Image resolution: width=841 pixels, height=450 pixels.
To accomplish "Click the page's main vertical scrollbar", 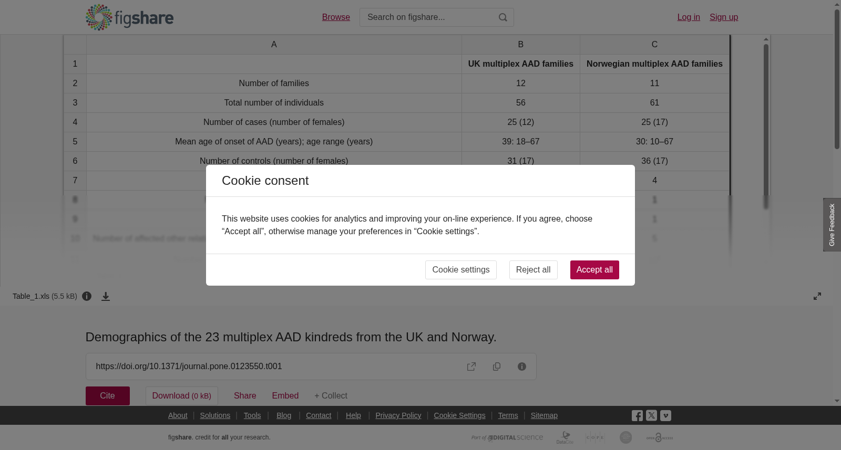I will coord(837,79).
